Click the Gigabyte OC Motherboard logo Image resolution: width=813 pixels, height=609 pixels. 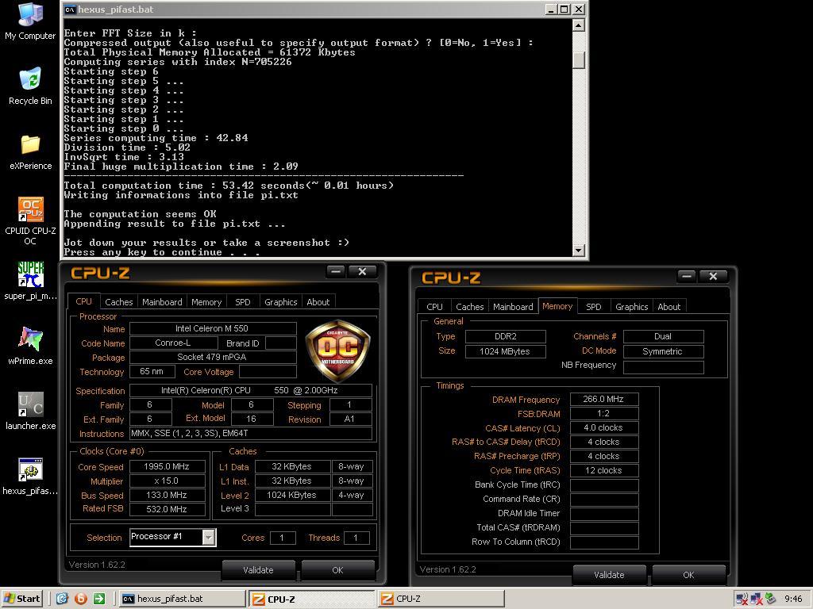(338, 350)
